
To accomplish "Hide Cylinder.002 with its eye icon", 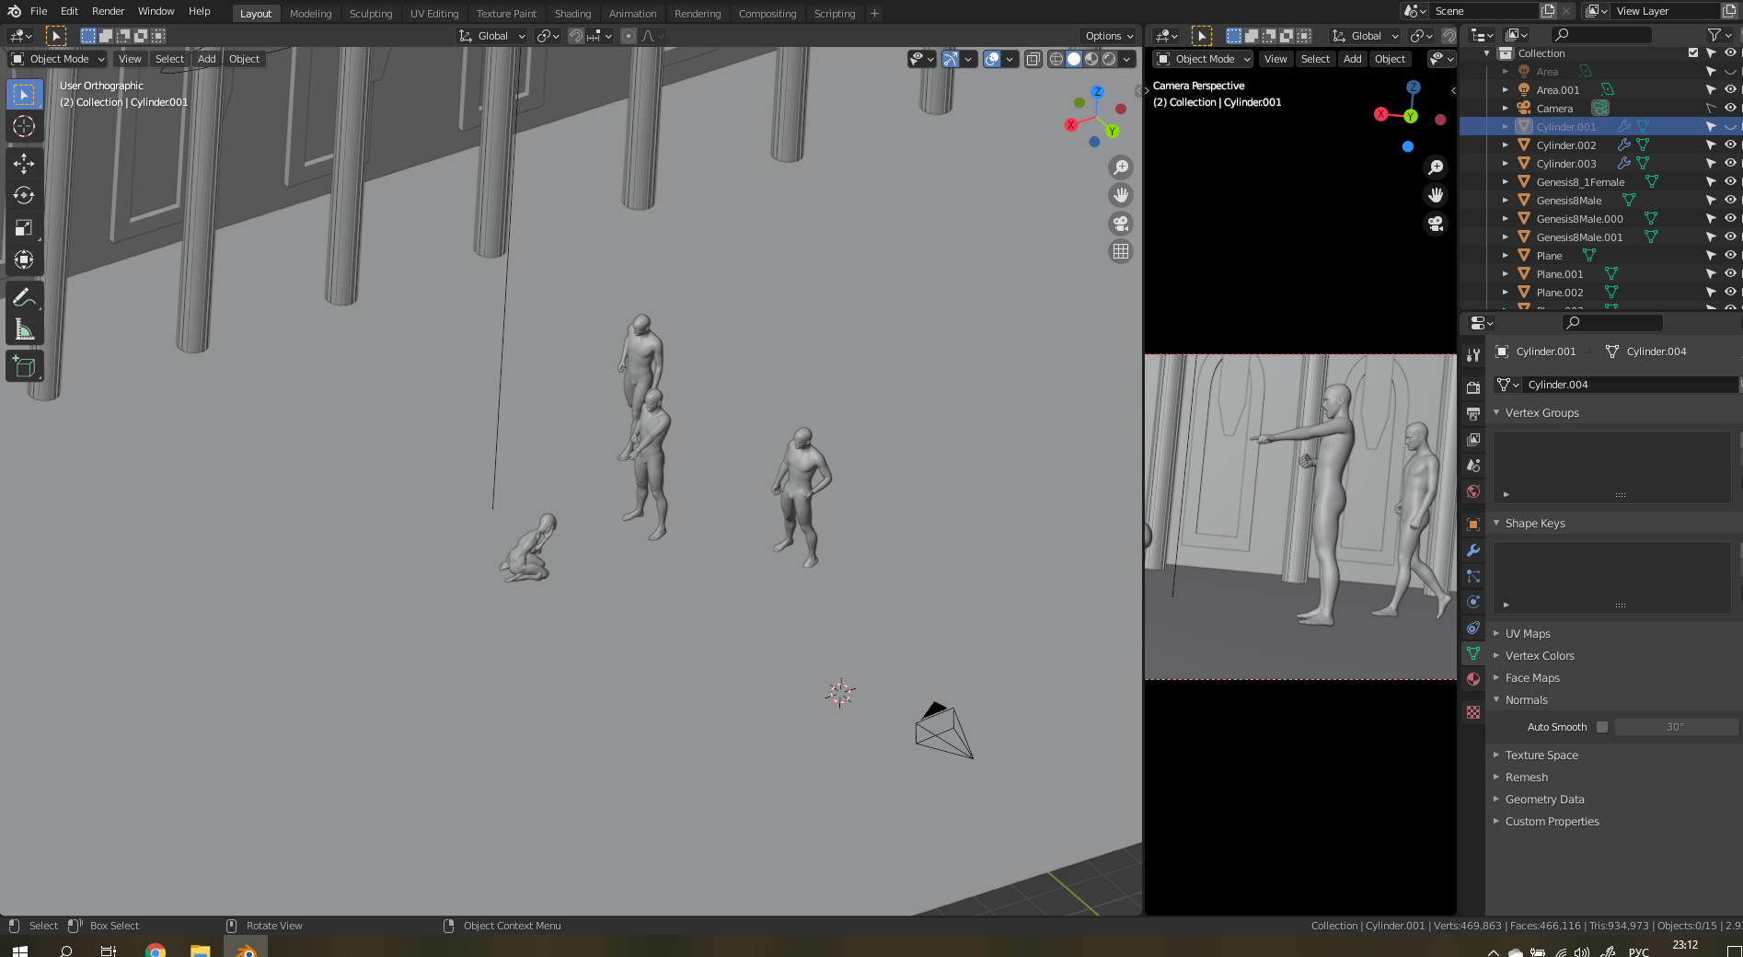I will click(x=1730, y=145).
